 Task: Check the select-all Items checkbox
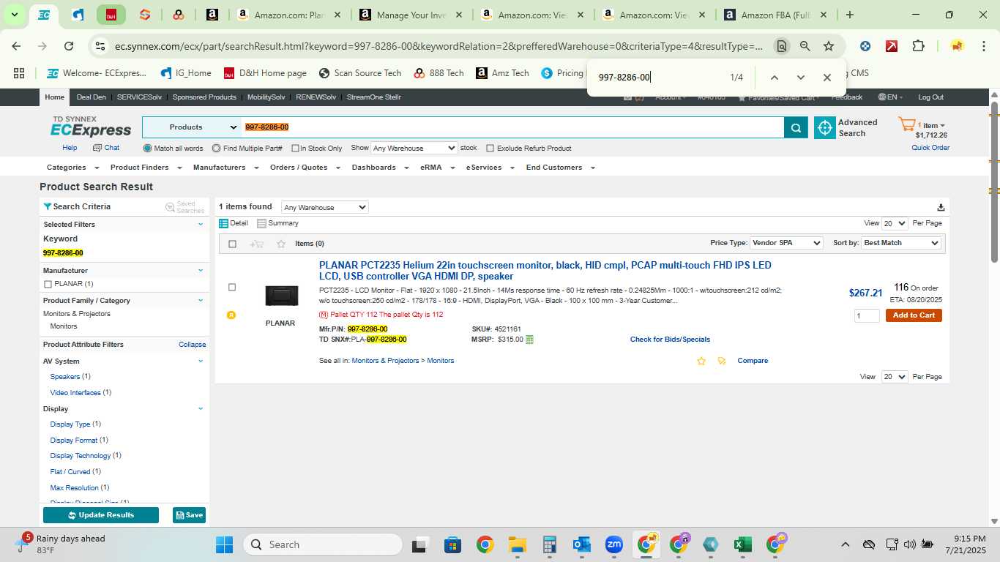(x=232, y=244)
